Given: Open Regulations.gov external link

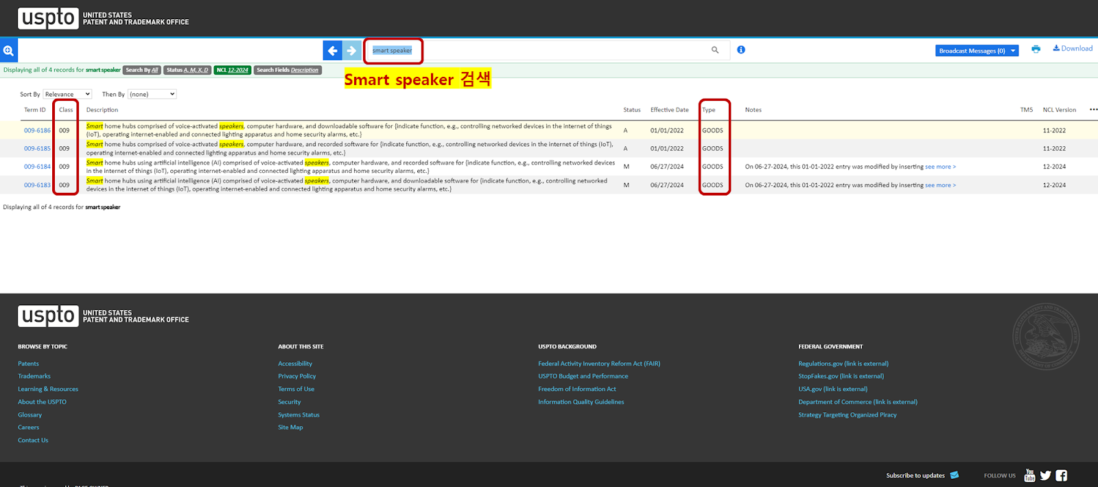Looking at the screenshot, I should 843,364.
